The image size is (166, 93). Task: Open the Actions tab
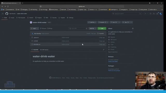click(30, 18)
